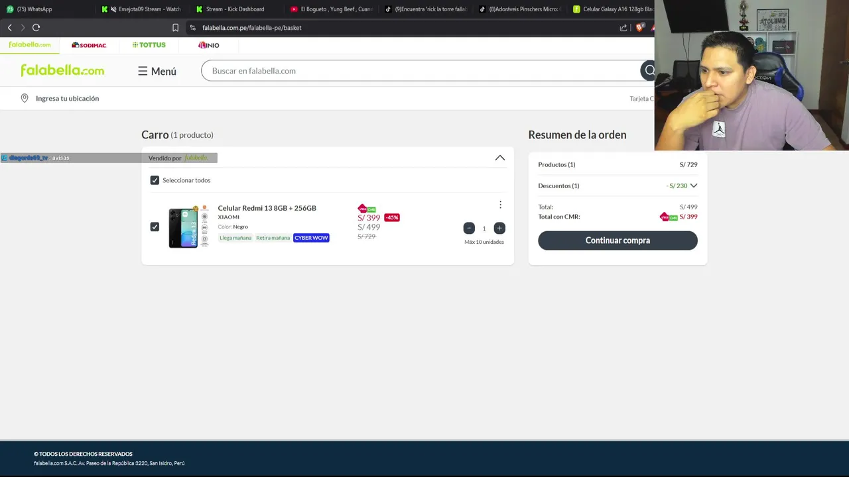Reload the page with refresh icon

pyautogui.click(x=36, y=28)
